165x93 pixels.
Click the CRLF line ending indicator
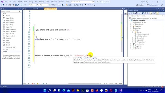(x=121, y=84)
